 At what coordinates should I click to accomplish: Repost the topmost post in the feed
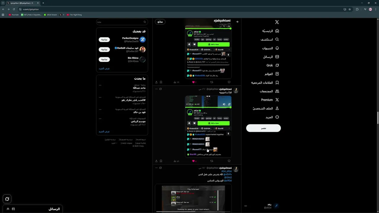(211, 82)
